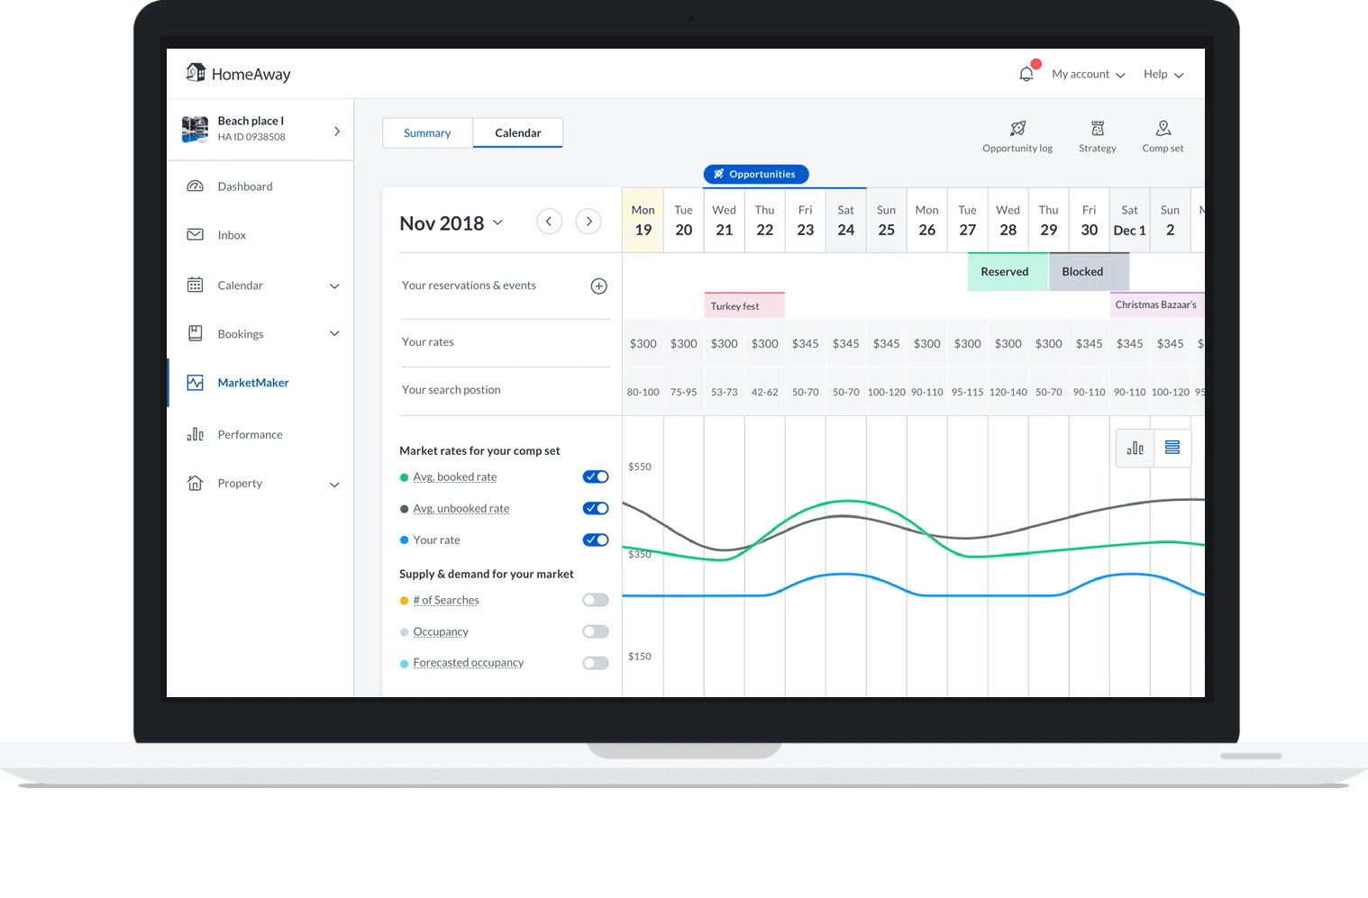Image resolution: width=1368 pixels, height=898 pixels.
Task: Click the HomeAway logo icon
Action: 196,72
